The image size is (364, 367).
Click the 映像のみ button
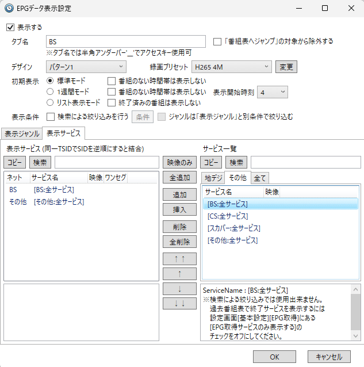179,162
